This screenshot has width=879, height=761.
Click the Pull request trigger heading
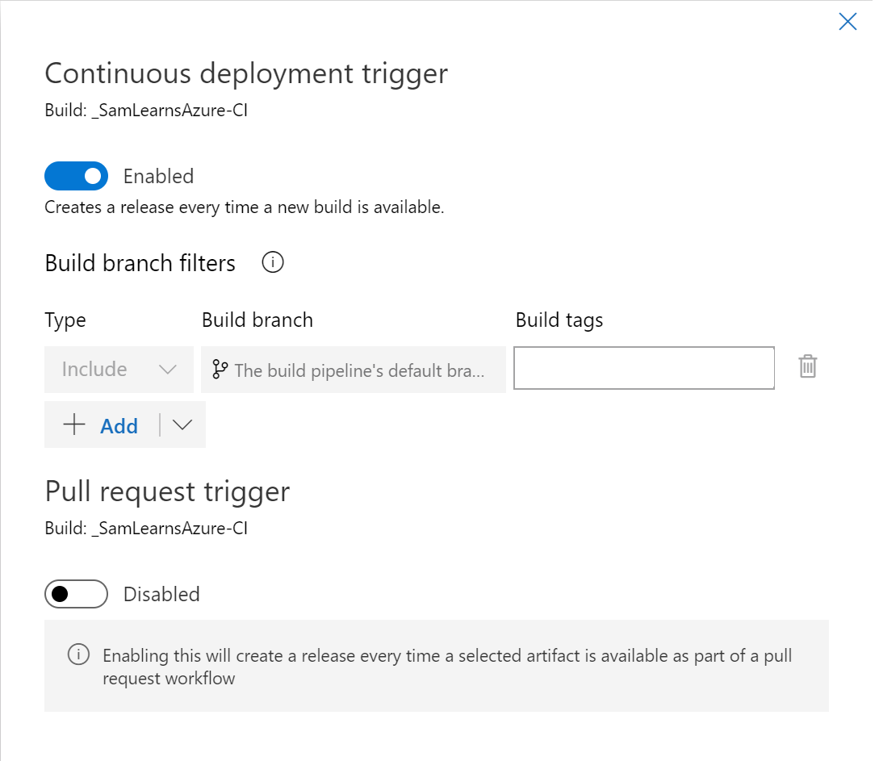pyautogui.click(x=167, y=491)
